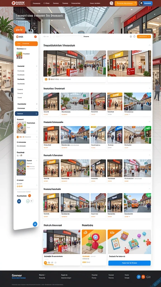Toggle the small orange dot next to the lower sidebar label
Viewport: 161px width, 287px height.
(x=30, y=196)
